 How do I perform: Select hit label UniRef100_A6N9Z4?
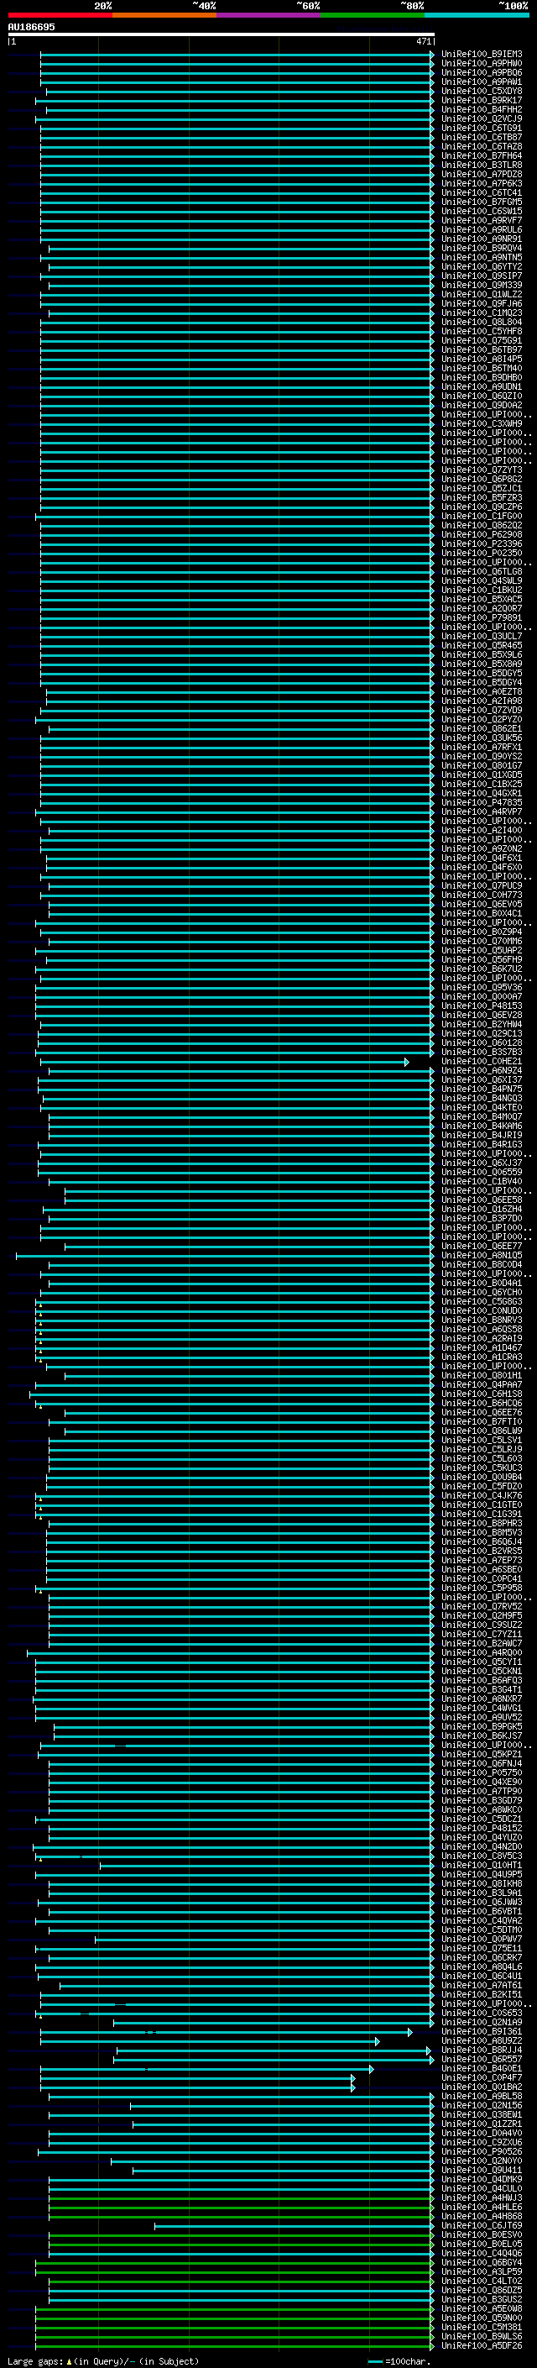(482, 1070)
